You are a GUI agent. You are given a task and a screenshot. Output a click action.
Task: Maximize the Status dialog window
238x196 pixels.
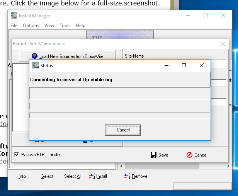[x=184, y=66]
